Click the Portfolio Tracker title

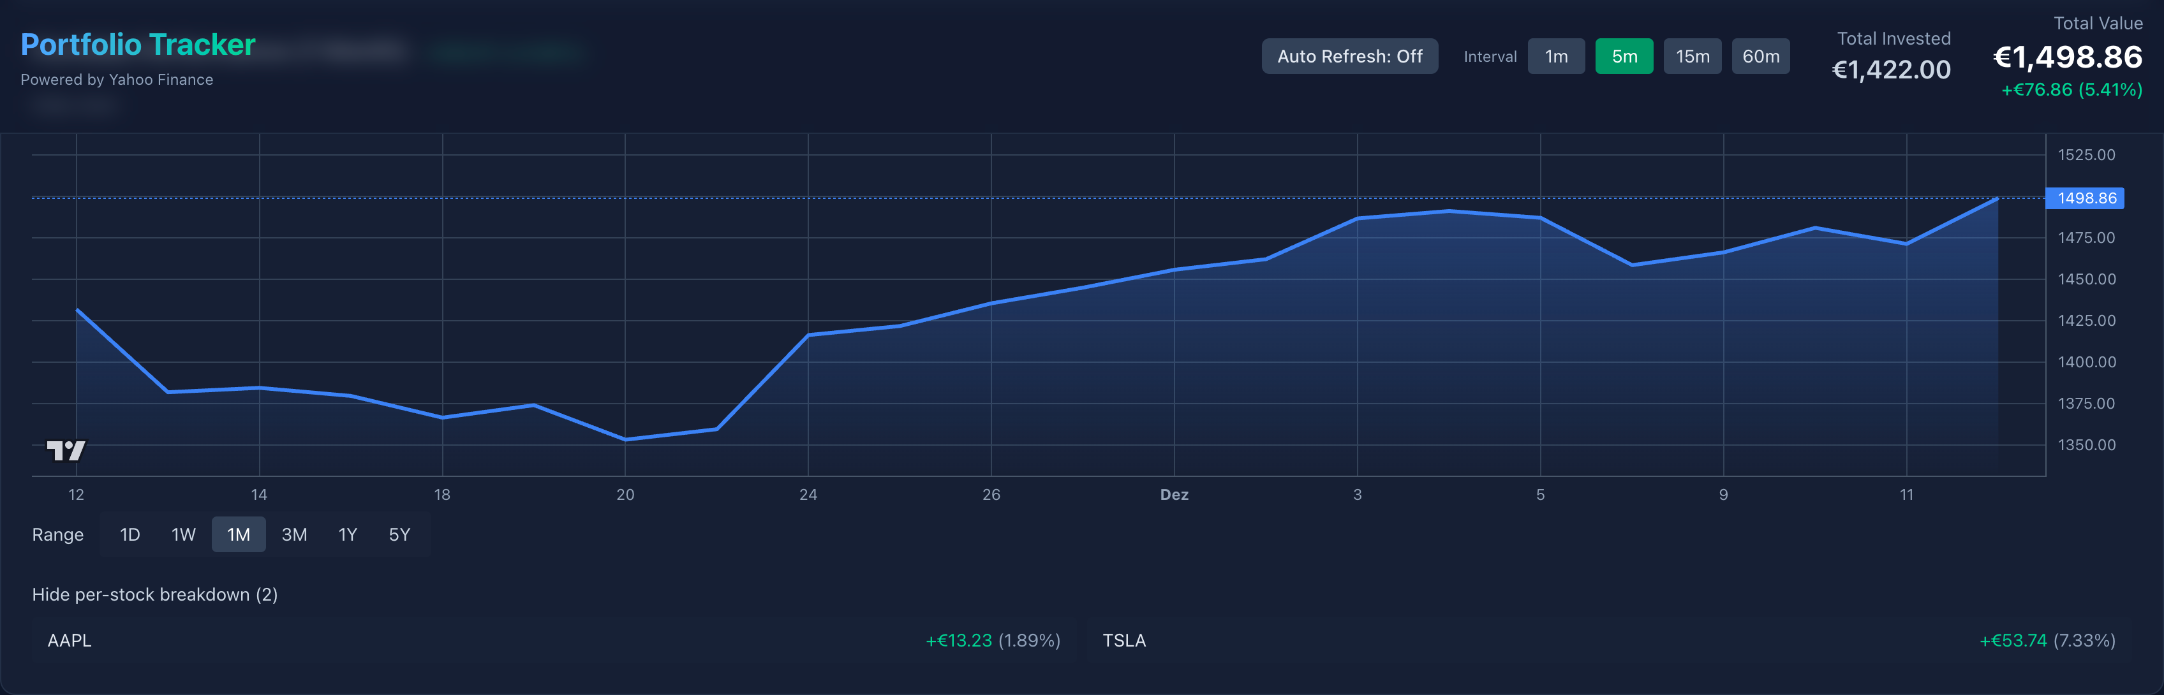point(137,43)
